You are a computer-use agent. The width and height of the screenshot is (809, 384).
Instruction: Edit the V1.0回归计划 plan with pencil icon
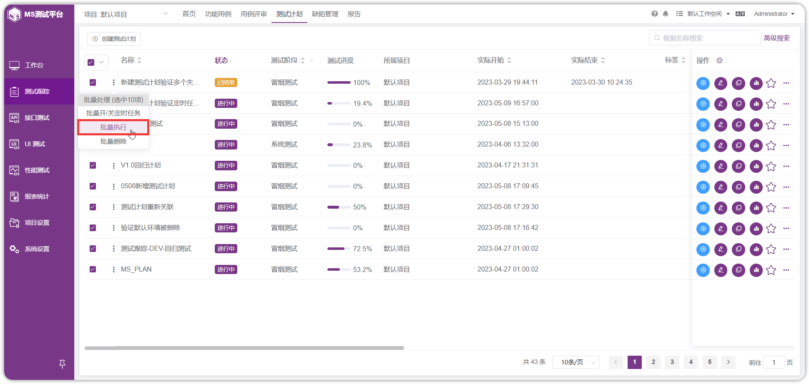pyautogui.click(x=721, y=166)
